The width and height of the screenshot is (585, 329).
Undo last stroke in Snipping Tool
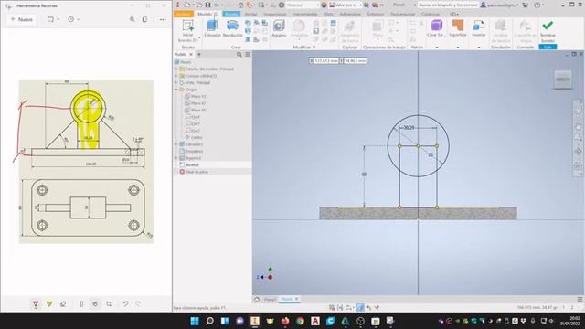point(126,304)
